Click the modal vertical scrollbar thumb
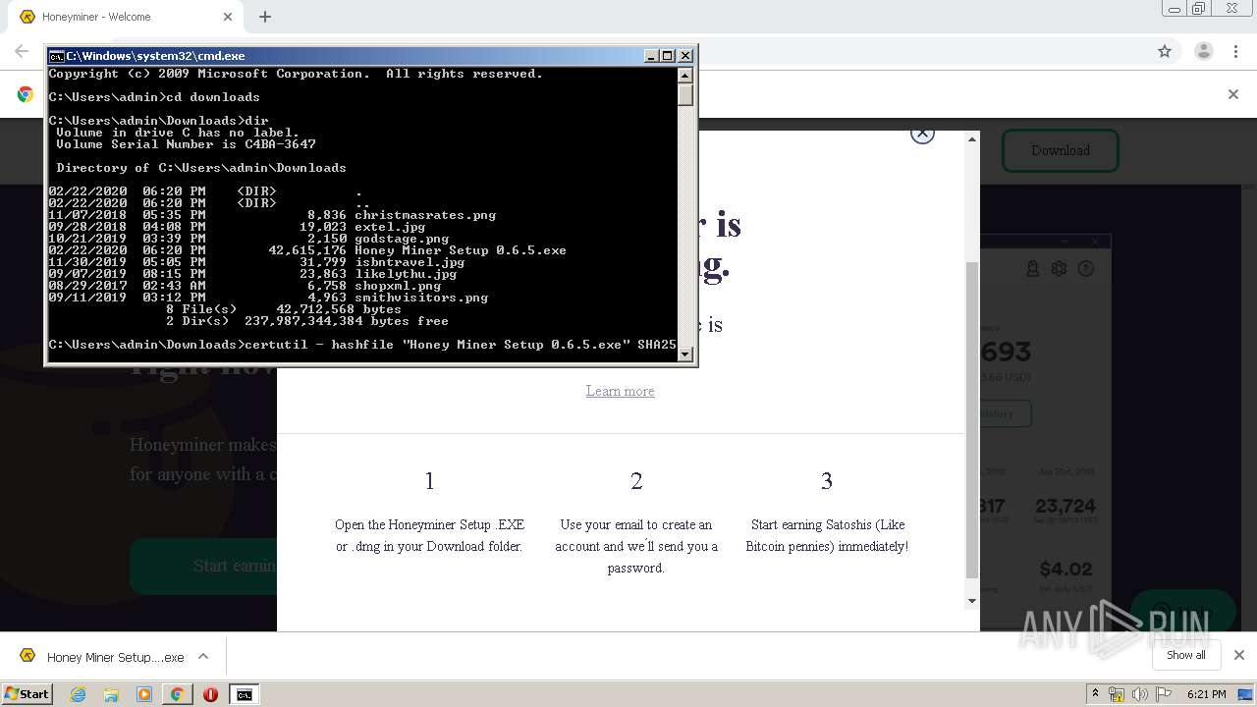The height and width of the screenshot is (707, 1257). tap(972, 420)
